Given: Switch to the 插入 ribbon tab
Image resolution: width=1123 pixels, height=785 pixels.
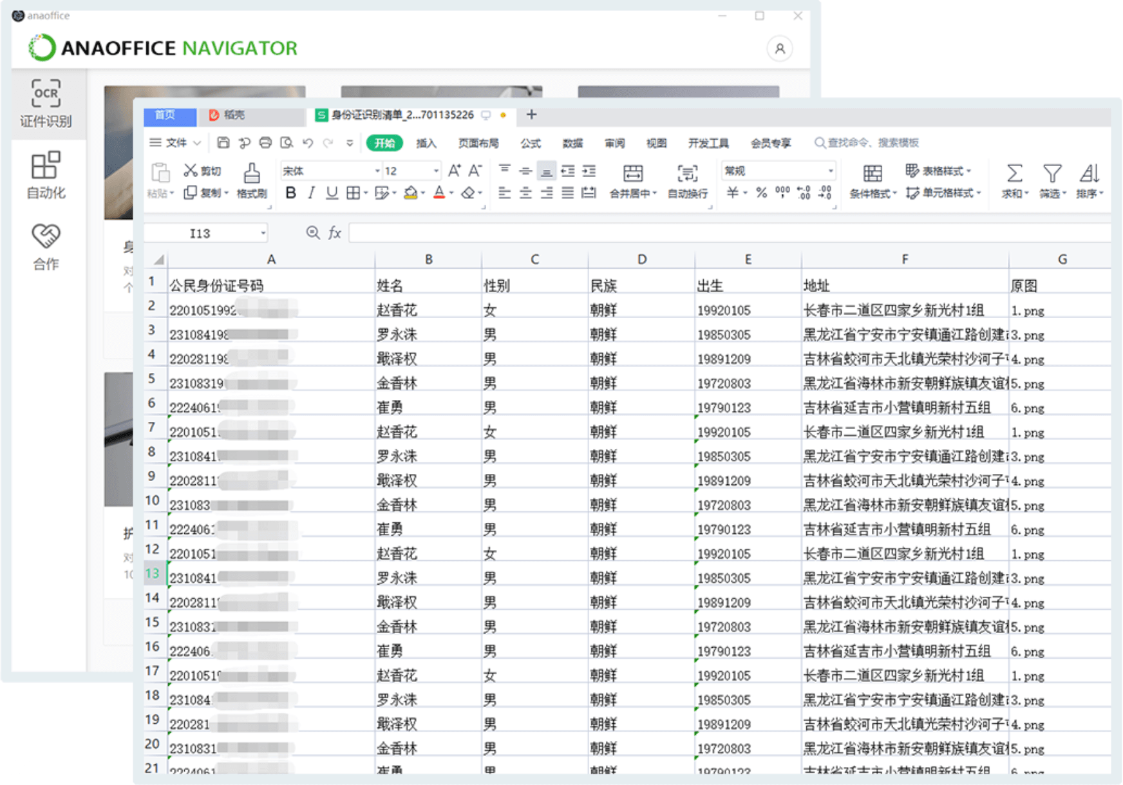Looking at the screenshot, I should [x=426, y=144].
